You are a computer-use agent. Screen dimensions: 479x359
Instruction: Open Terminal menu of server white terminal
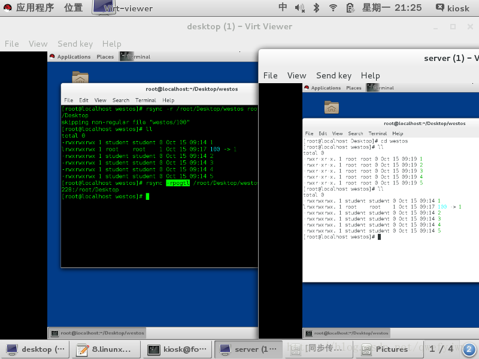point(378,133)
